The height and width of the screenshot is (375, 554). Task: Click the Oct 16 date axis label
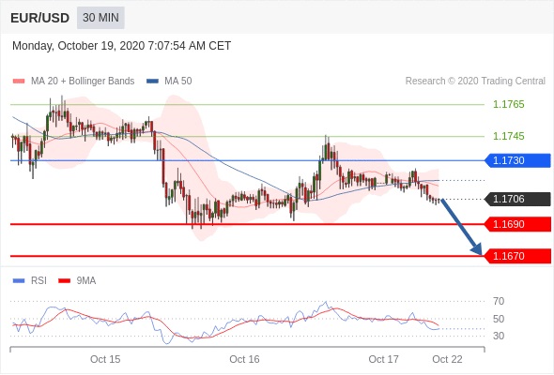click(x=244, y=359)
